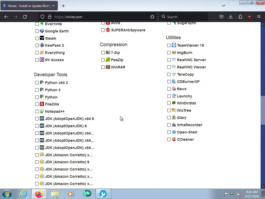
Task: Check the Evernote checkbox
Action: tap(37, 24)
